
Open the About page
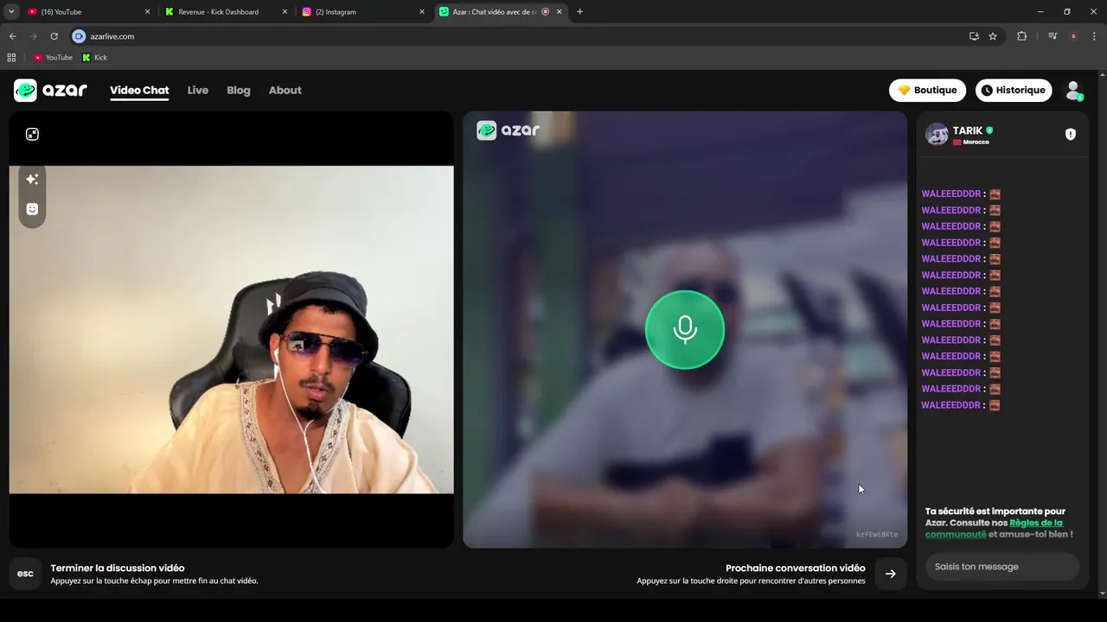pos(285,90)
